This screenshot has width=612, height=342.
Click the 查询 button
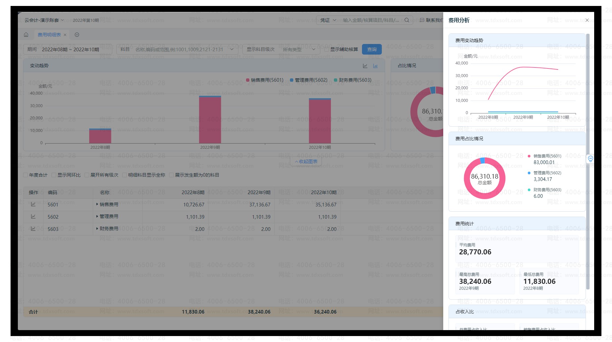click(x=372, y=49)
